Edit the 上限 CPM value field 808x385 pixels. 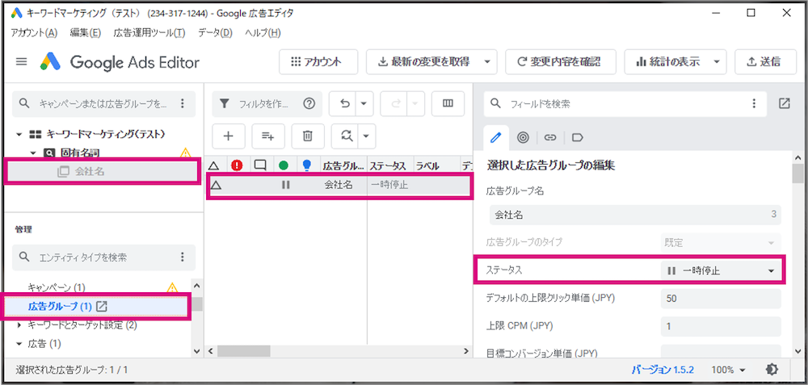pos(721,326)
